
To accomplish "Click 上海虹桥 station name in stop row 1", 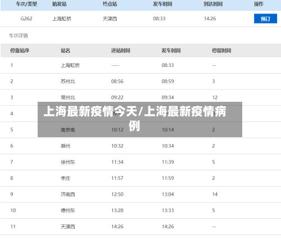I will (70, 65).
